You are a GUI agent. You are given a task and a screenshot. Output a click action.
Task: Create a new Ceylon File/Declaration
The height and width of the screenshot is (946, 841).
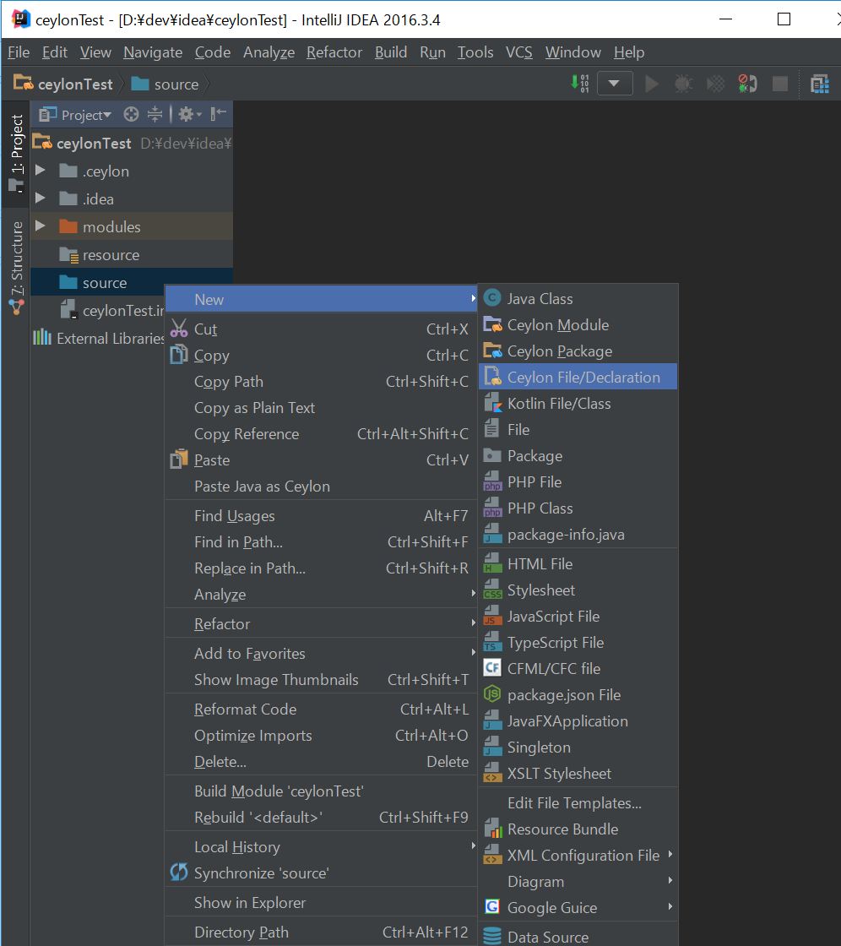tap(578, 377)
